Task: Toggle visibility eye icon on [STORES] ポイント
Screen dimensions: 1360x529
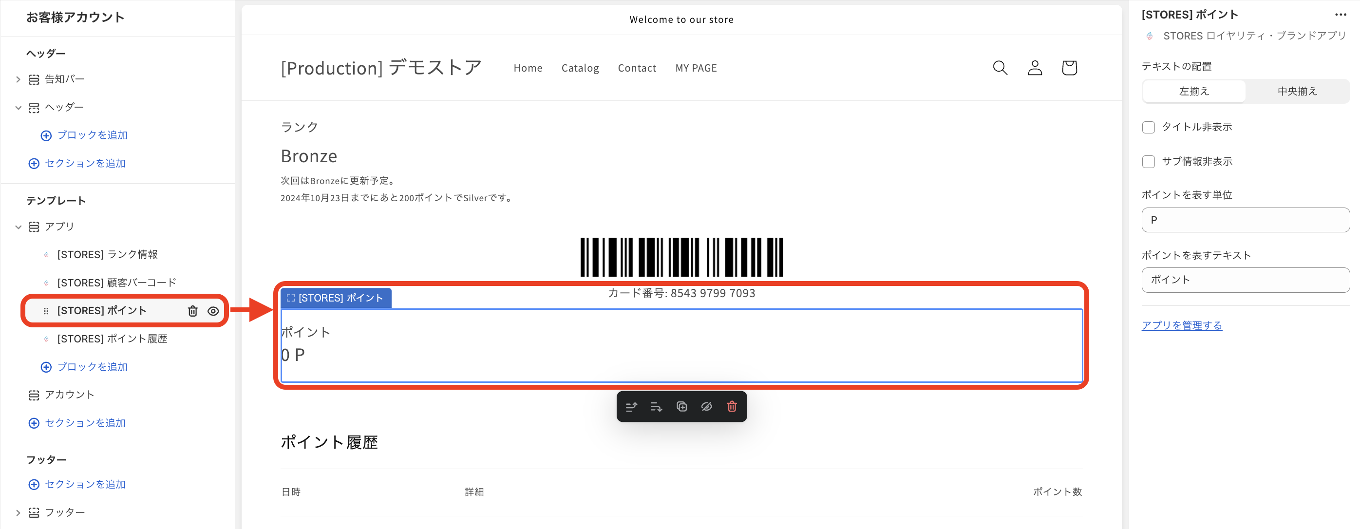Action: point(213,311)
